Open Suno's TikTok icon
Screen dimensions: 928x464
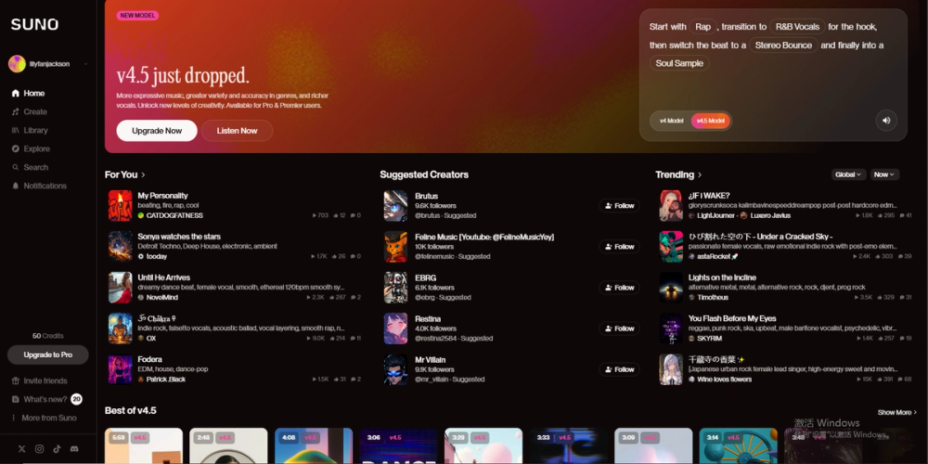tap(57, 448)
